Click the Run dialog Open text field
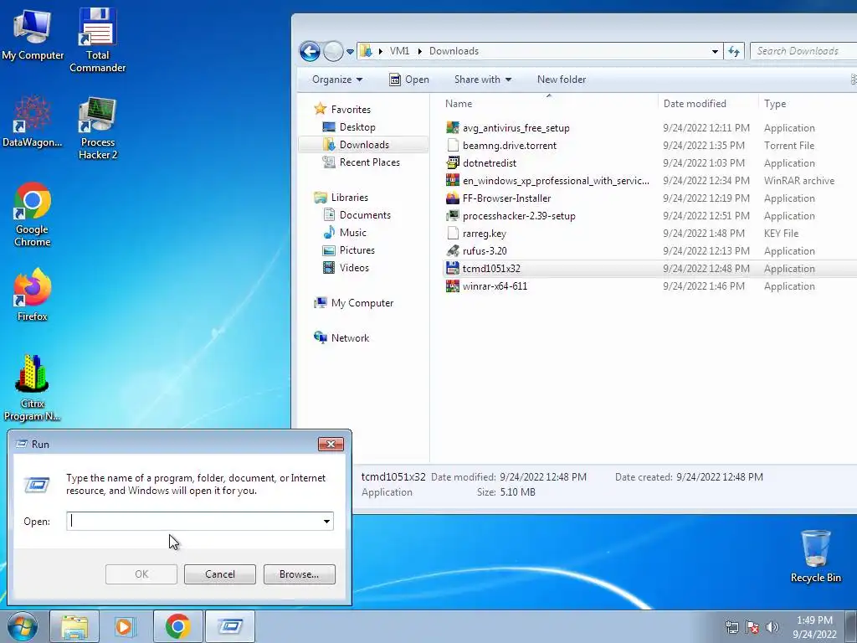 (x=194, y=521)
